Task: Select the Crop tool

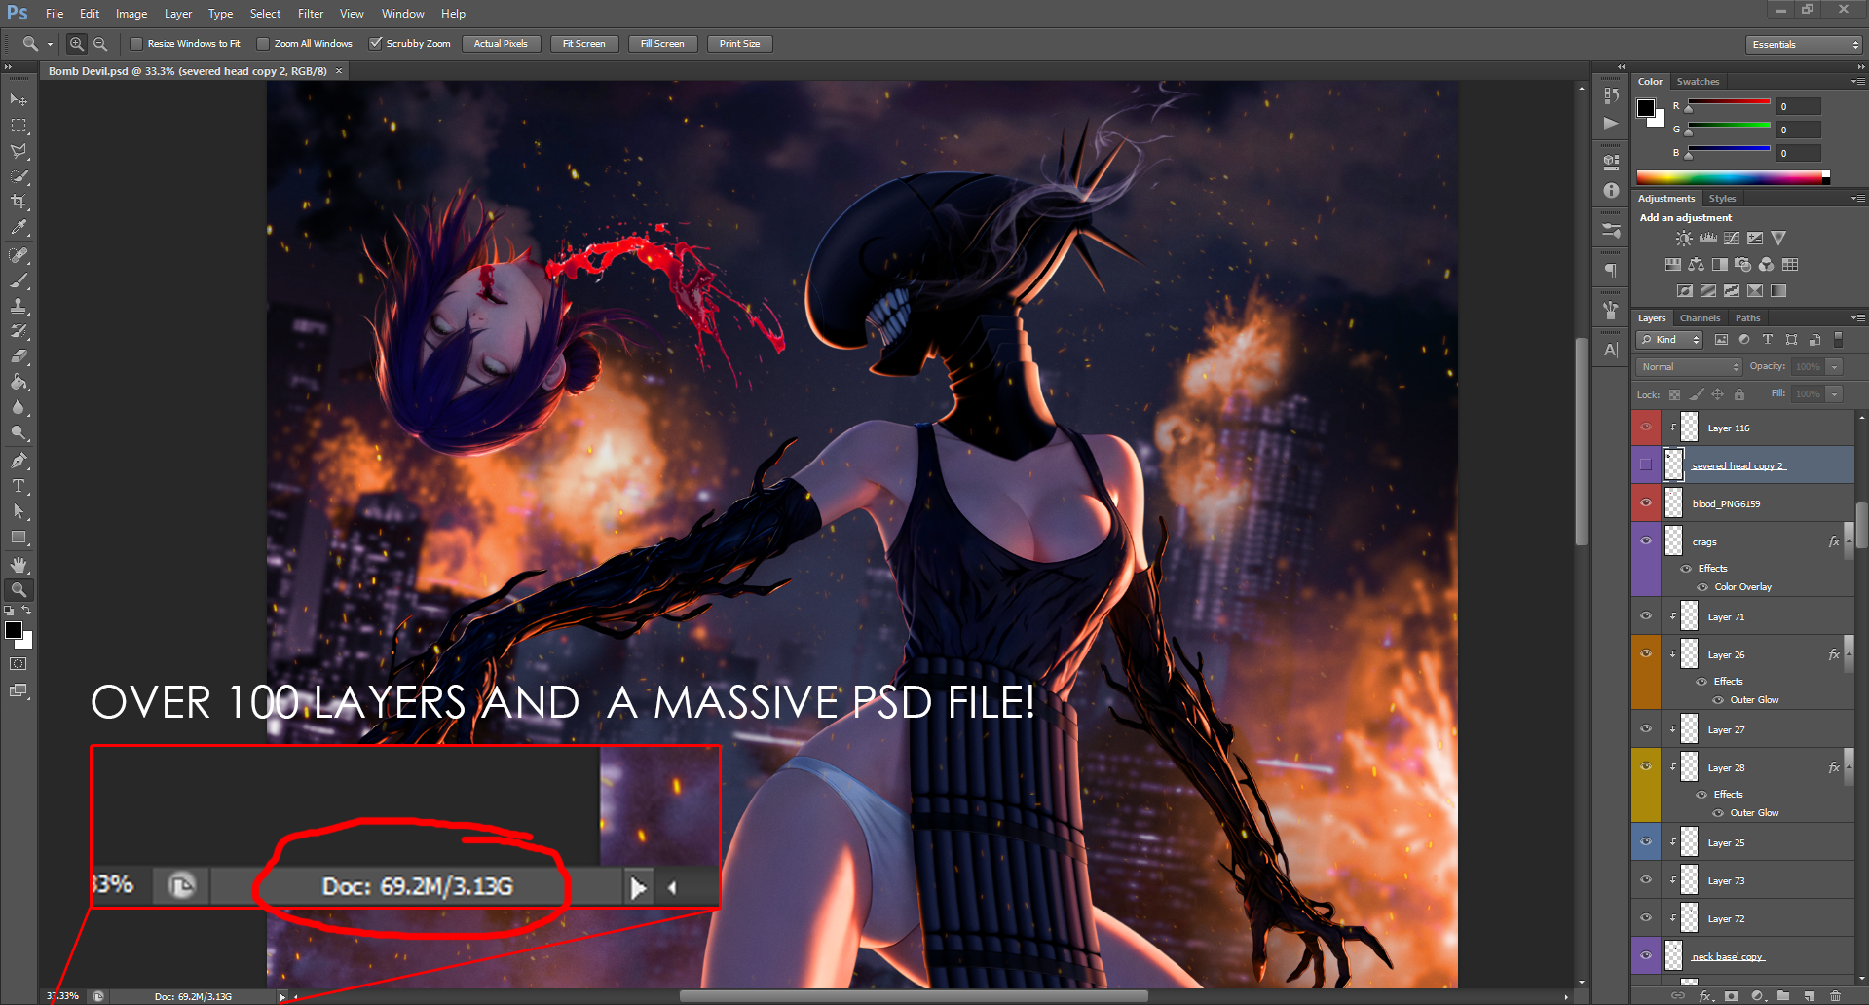Action: [19, 202]
